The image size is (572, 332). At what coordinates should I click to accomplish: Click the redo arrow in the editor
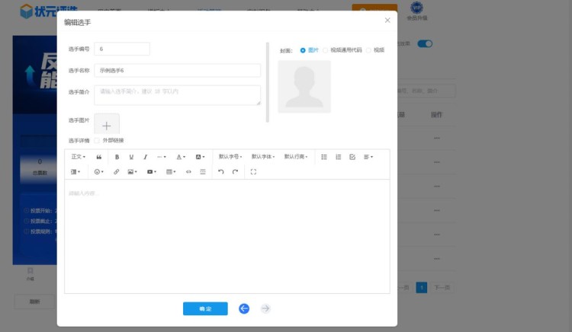point(235,172)
